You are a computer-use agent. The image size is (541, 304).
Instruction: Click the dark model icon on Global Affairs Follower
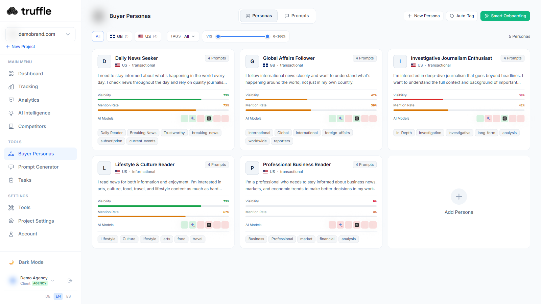click(x=357, y=119)
